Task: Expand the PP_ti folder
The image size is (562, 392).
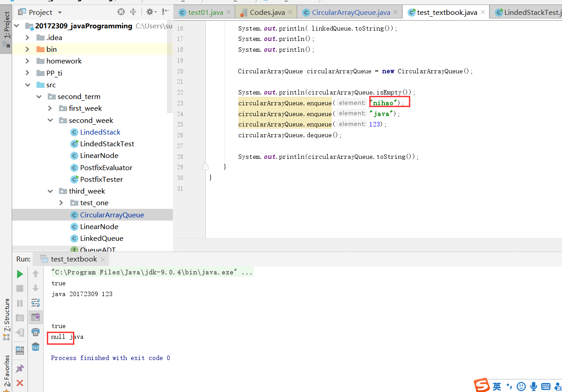Action: tap(27, 73)
